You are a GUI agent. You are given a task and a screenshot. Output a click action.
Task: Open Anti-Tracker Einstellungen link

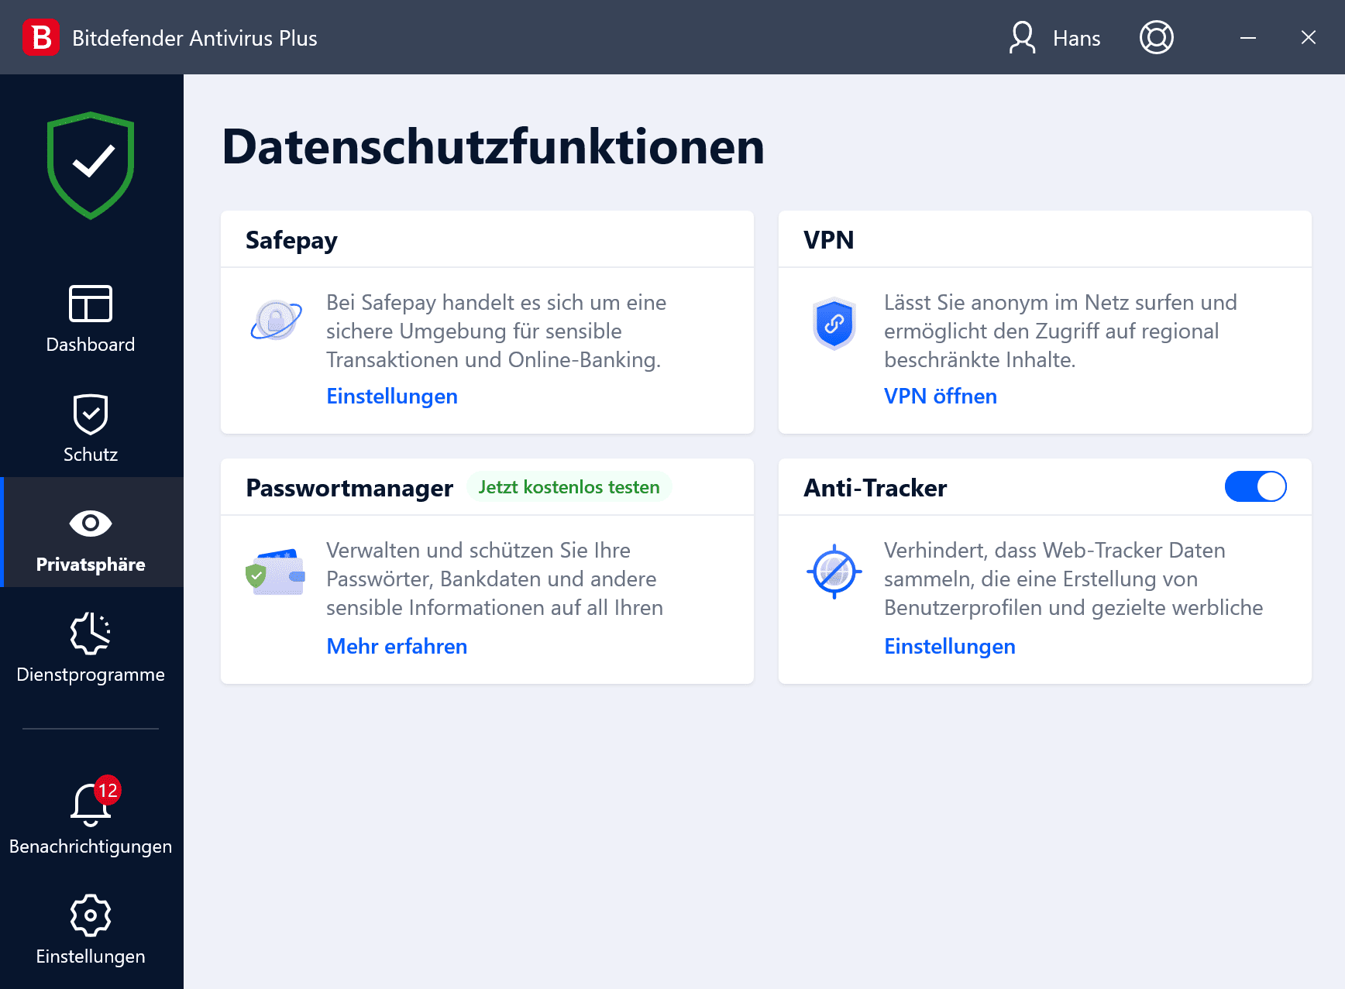tap(950, 646)
